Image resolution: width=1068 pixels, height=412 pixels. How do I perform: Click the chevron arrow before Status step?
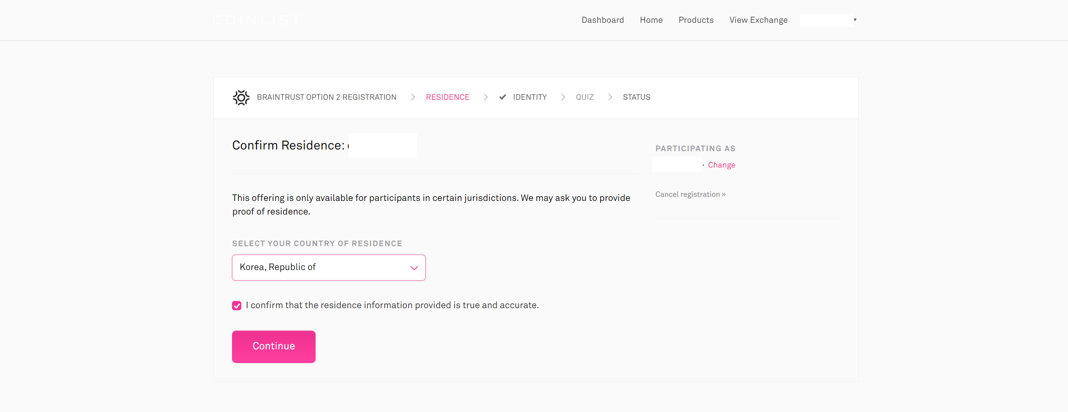pyautogui.click(x=610, y=97)
